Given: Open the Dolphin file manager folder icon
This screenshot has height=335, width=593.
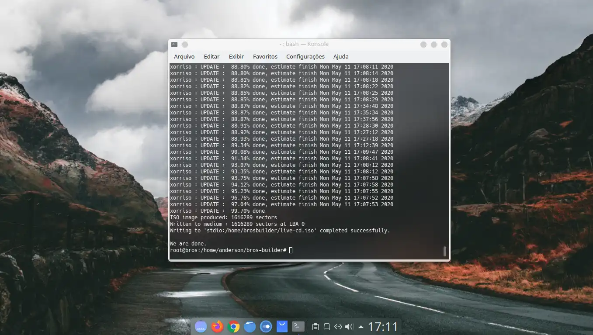Looking at the screenshot, I should 250,326.
